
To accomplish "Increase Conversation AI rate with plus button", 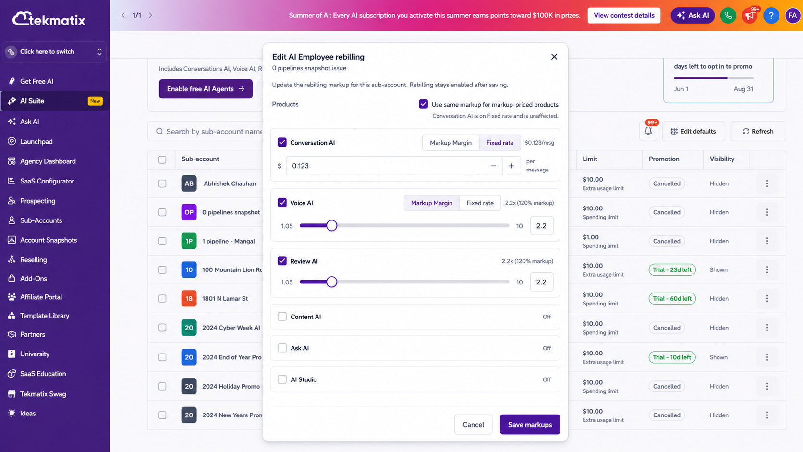I will click(511, 166).
